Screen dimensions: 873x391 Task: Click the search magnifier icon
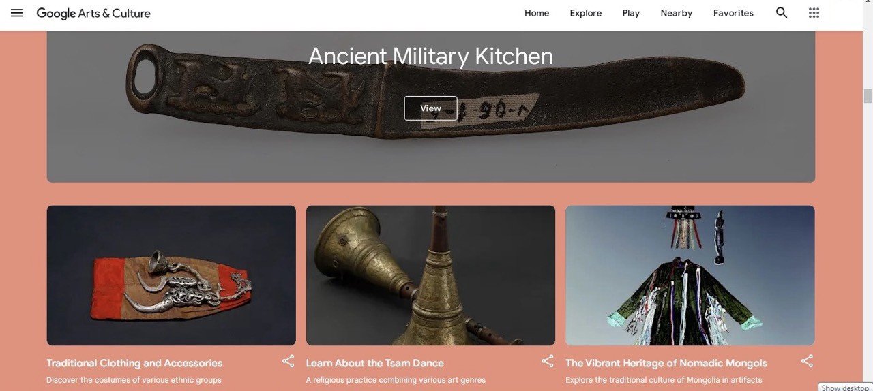[782, 13]
